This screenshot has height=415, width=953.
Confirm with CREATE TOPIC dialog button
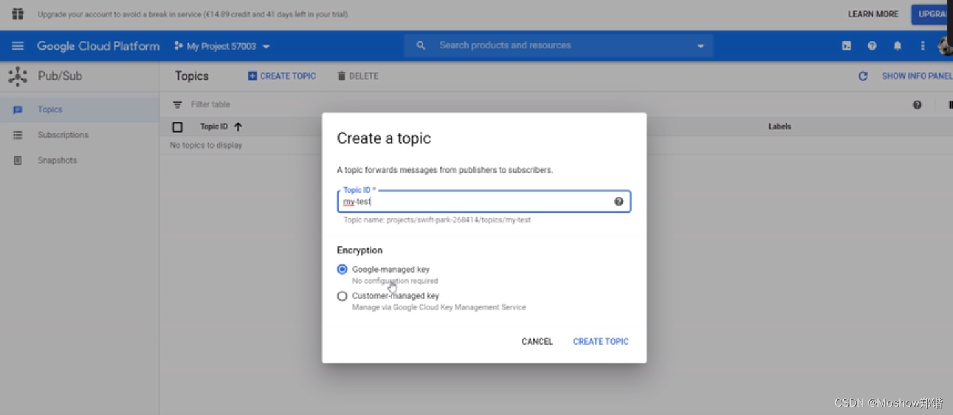(601, 341)
